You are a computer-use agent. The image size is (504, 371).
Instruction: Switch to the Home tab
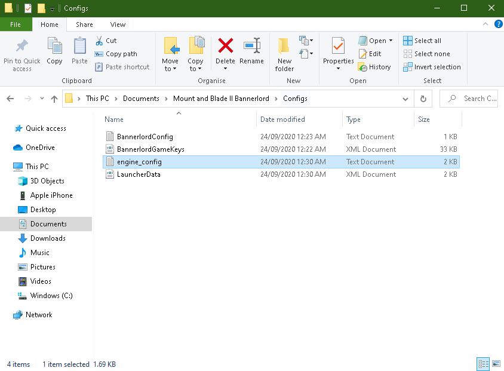(x=50, y=24)
